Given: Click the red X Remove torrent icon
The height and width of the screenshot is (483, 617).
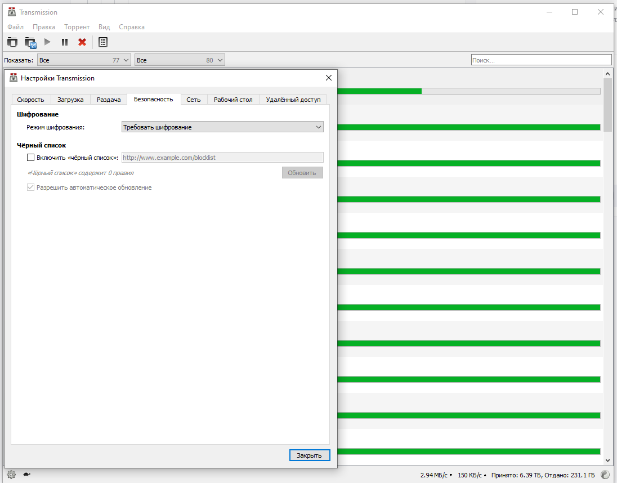Looking at the screenshot, I should (82, 42).
